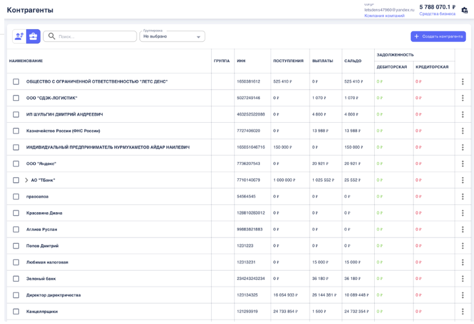Sort by Поступления column header
Viewport: 474px width, 324px height.
tap(288, 61)
